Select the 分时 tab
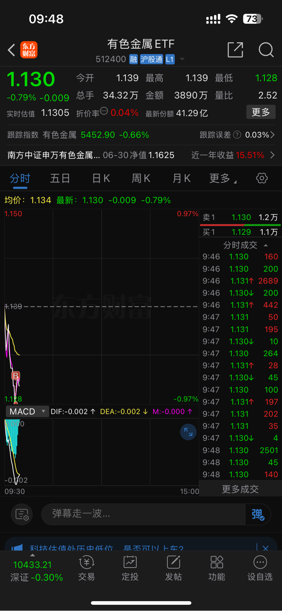Screen dimensions: 282x611 pyautogui.click(x=20, y=179)
